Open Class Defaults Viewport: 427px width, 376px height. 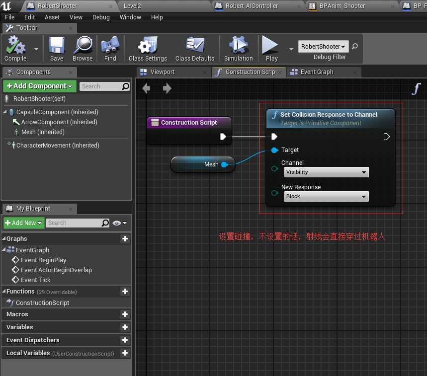pyautogui.click(x=195, y=49)
